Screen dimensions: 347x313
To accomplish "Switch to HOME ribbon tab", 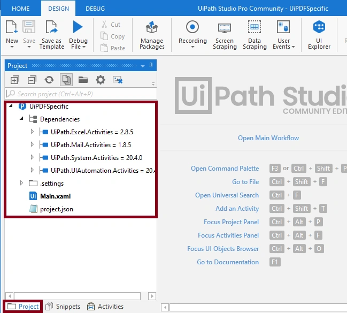I will click(x=20, y=9).
